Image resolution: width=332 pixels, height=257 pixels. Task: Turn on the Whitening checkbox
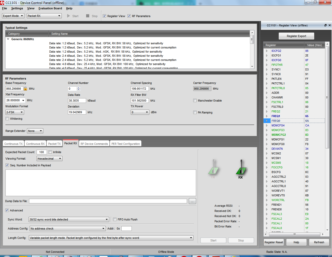[x=7, y=119]
